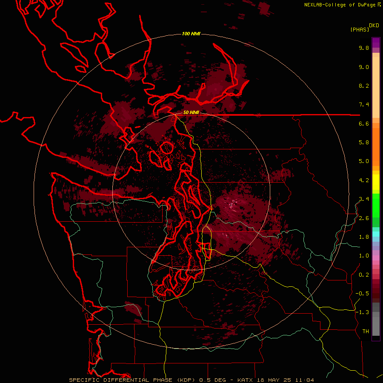Image resolution: width=383 pixels, height=383 pixels.
Task: Click the 6.6 value on the legend
Action: (364, 123)
